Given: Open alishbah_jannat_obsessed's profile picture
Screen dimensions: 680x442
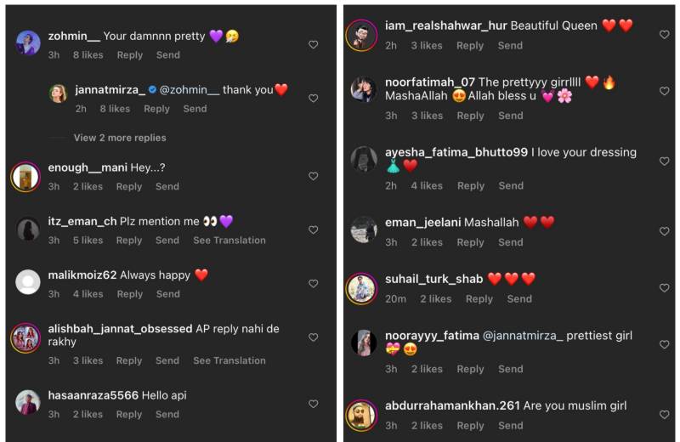Looking at the screenshot, I should pyautogui.click(x=25, y=338).
